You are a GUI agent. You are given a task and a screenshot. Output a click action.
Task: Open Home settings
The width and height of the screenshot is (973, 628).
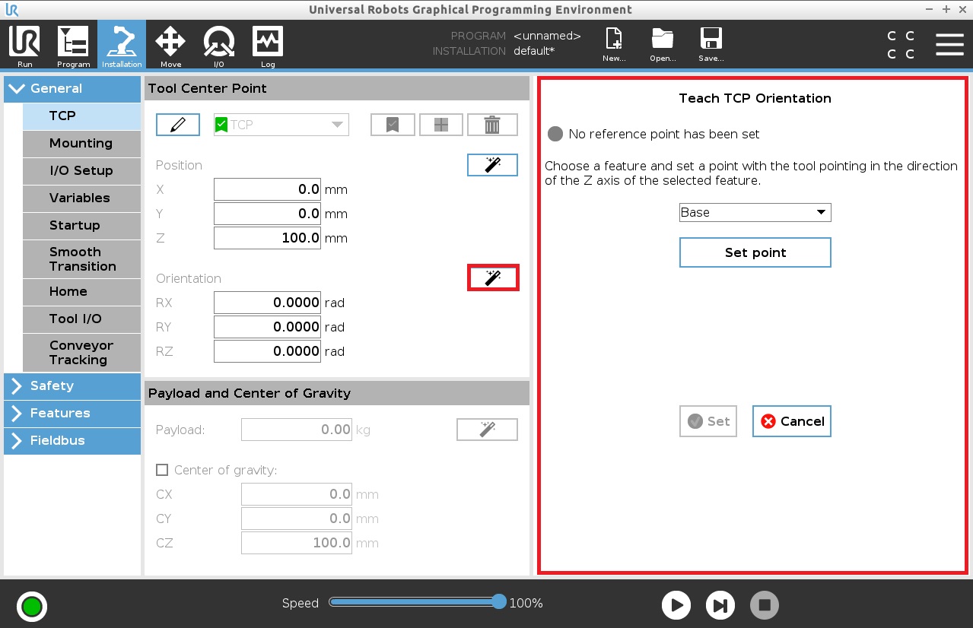pos(81,291)
